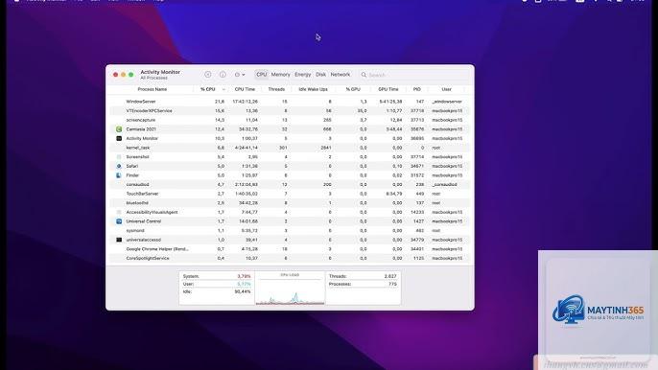Open the ellipsis more-options toolbar dropdown
The height and width of the screenshot is (370, 658).
(x=240, y=75)
